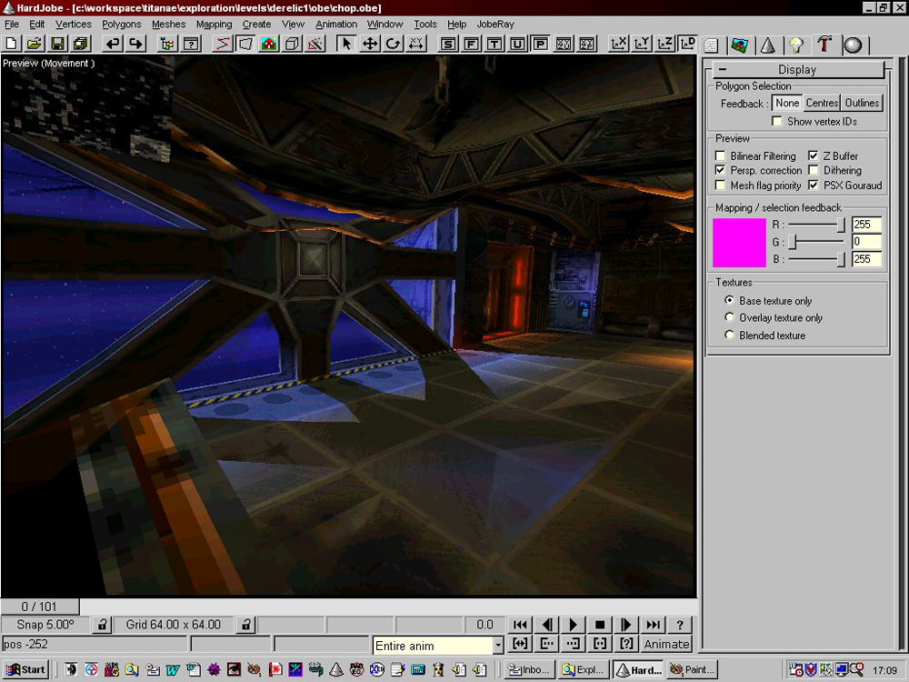Open the hammer tools panel tab
The image size is (909, 682).
click(x=824, y=45)
